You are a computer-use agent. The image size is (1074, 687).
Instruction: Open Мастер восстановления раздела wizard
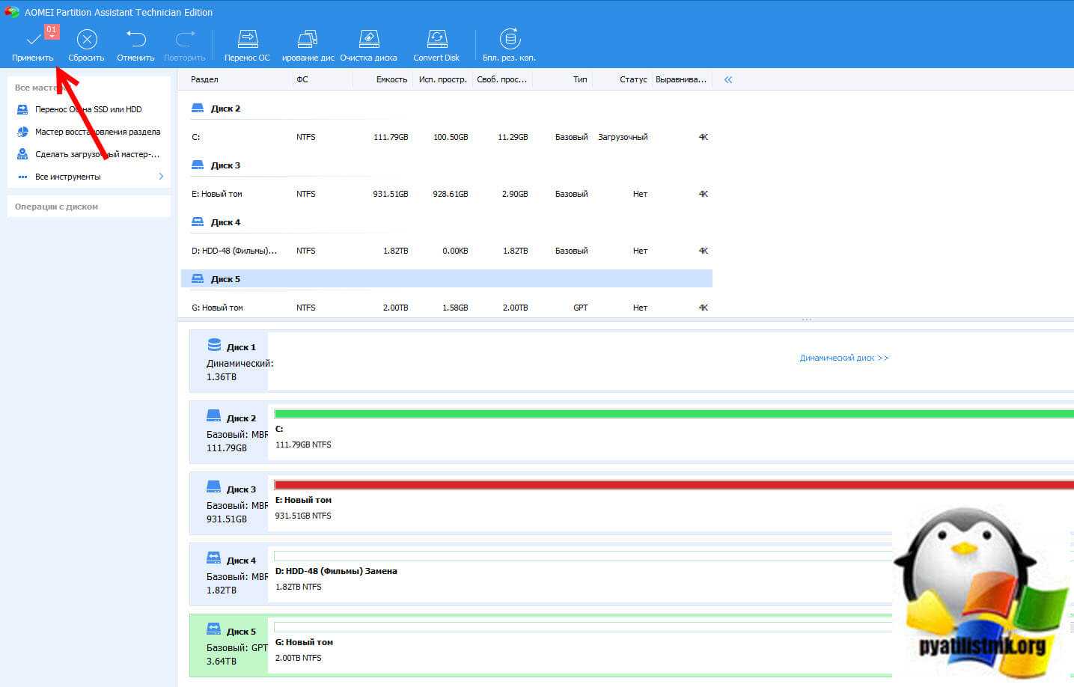[x=97, y=132]
